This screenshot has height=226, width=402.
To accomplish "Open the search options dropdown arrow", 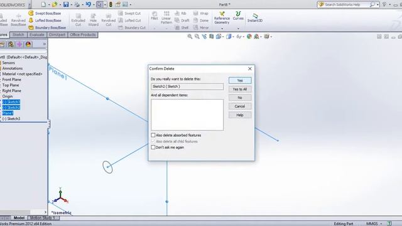I will pyautogui.click(x=378, y=4).
